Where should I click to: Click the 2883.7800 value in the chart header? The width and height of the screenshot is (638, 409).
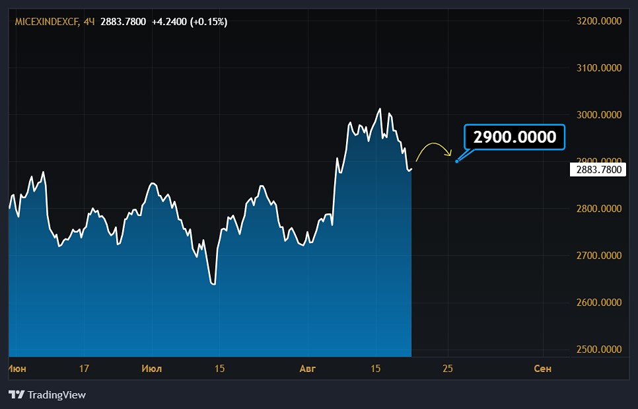pos(123,22)
